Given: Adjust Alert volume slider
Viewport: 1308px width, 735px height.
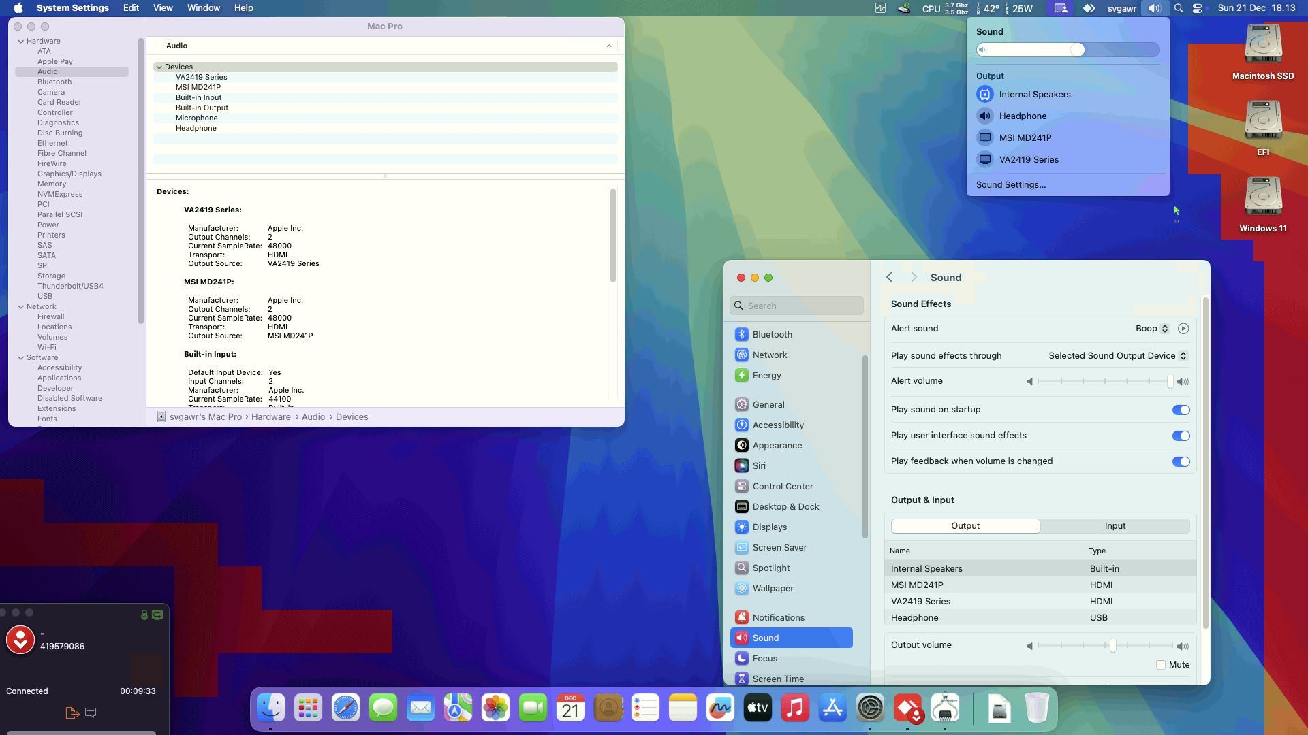Looking at the screenshot, I should pyautogui.click(x=1104, y=382).
